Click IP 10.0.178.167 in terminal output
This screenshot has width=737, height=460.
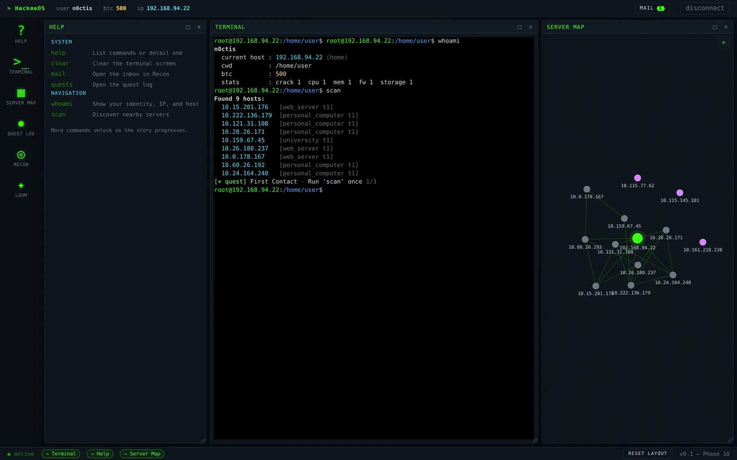pos(243,157)
